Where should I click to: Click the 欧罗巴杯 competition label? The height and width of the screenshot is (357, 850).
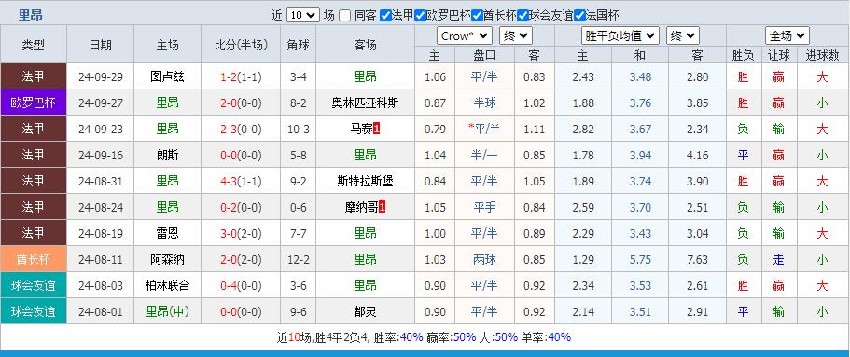point(34,103)
